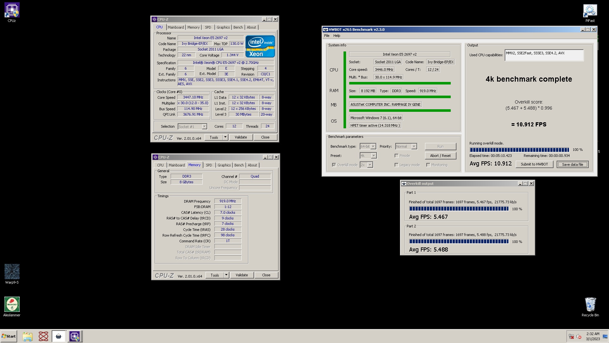Open the Aleslammer desktop icon
This screenshot has height=343, width=609.
(x=12, y=307)
